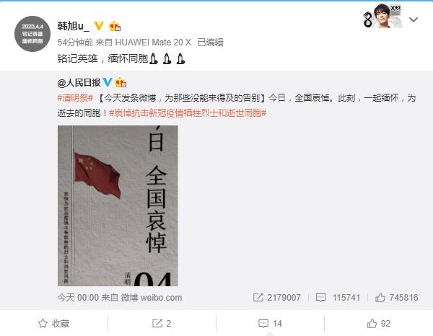Open 韩旭u_ profile avatar

click(32, 34)
